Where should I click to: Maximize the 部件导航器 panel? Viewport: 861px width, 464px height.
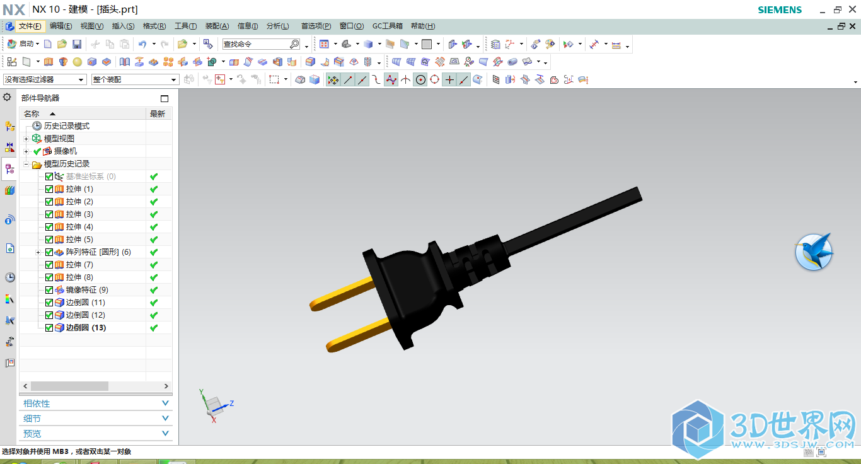click(165, 98)
